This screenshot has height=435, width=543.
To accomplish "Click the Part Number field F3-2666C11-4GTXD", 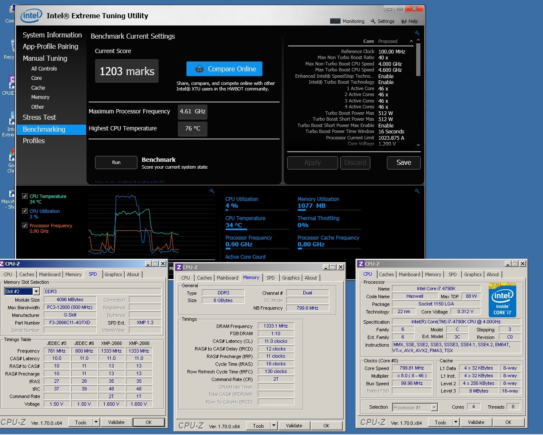I will point(70,322).
